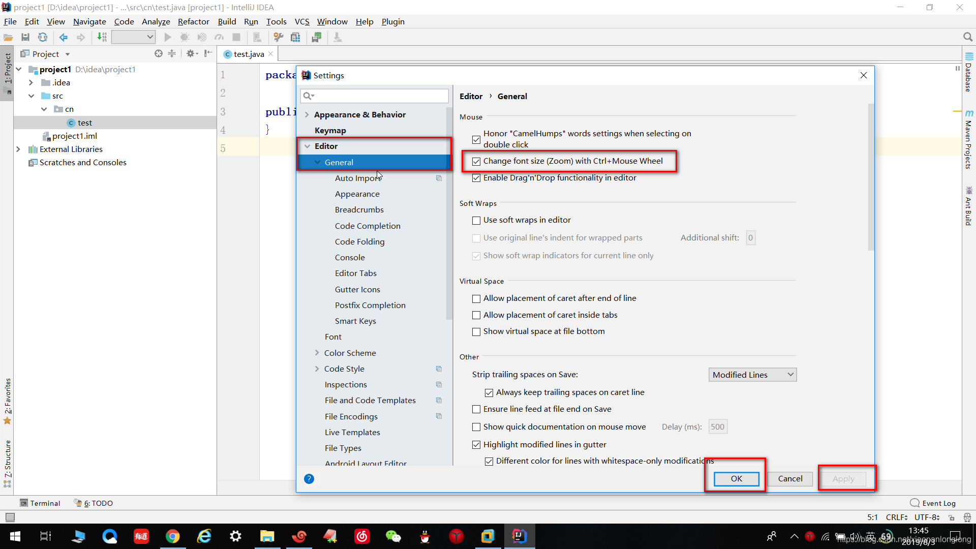Viewport: 976px width, 549px height.
Task: Open the Navigate menu
Action: 89,21
